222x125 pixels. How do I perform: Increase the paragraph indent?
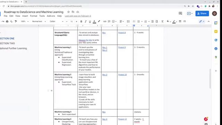[x=156, y=22]
